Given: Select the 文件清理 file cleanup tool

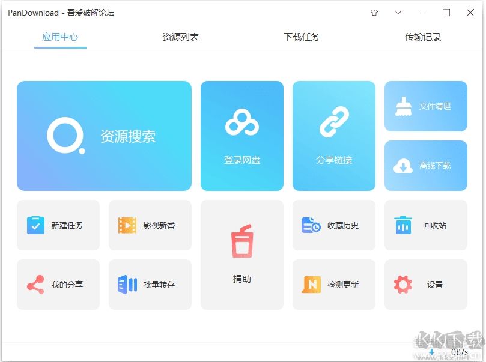Looking at the screenshot, I should point(425,106).
